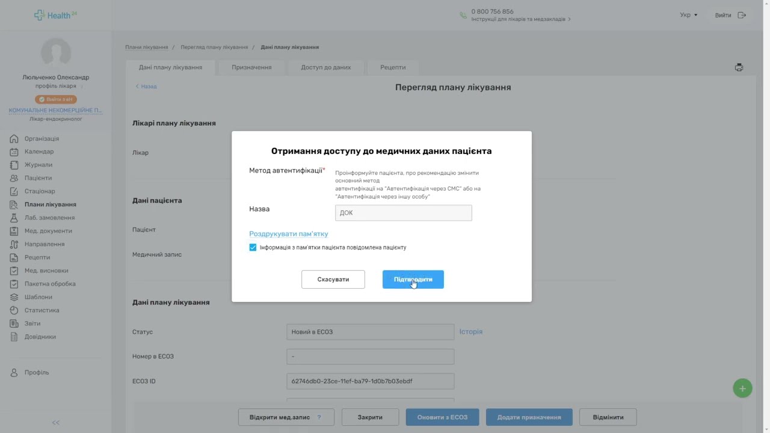The height and width of the screenshot is (433, 770).
Task: Open Рецепти icon in sidebar
Action: (x=14, y=258)
